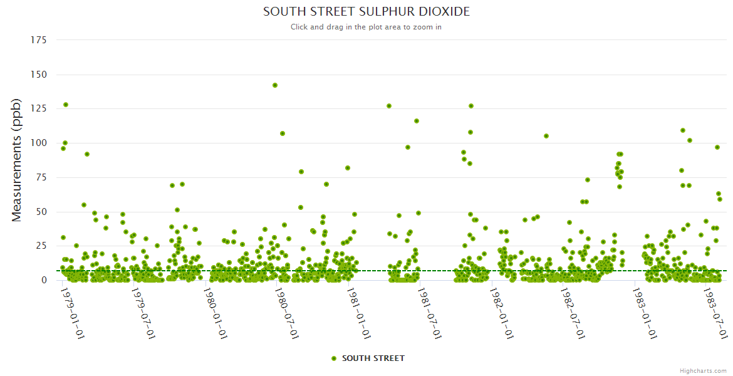Click the 1983-07-01 x-axis label
The width and height of the screenshot is (733, 376).
coord(715,313)
